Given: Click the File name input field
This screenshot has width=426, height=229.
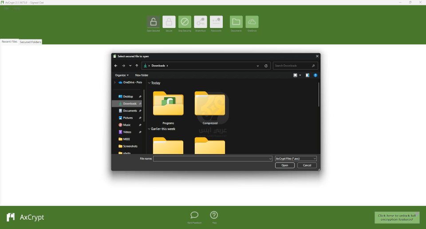Looking at the screenshot, I should (212, 158).
